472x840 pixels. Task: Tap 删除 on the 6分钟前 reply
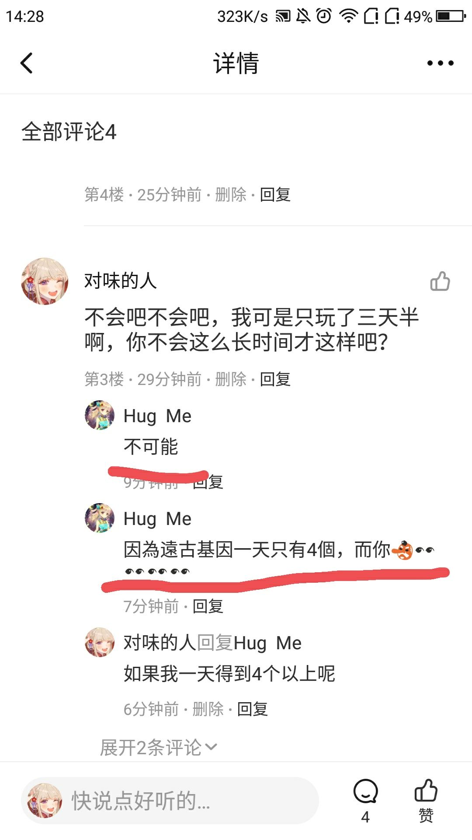pyautogui.click(x=208, y=709)
